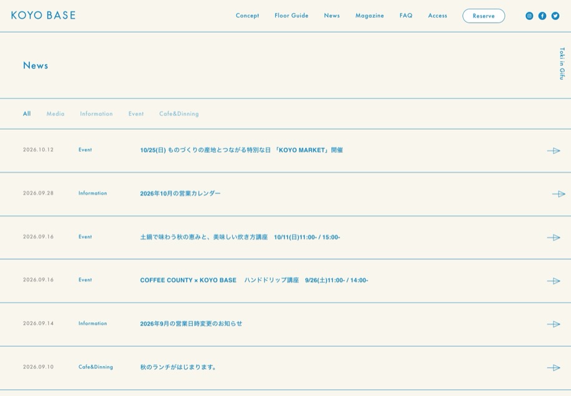Open Floor Guide in the top navigation
The width and height of the screenshot is (571, 396).
coord(291,16)
